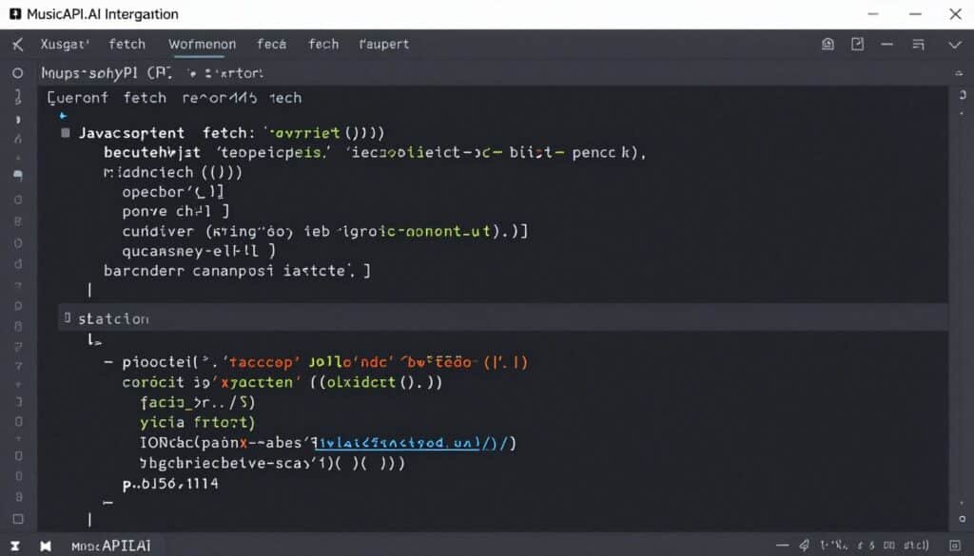This screenshot has width=974, height=556.
Task: Click the 'becutehvjst' code line
Action: click(x=375, y=153)
